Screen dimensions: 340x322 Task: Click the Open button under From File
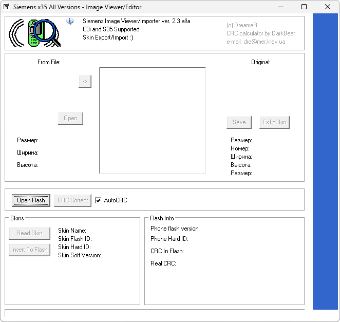[x=71, y=118]
